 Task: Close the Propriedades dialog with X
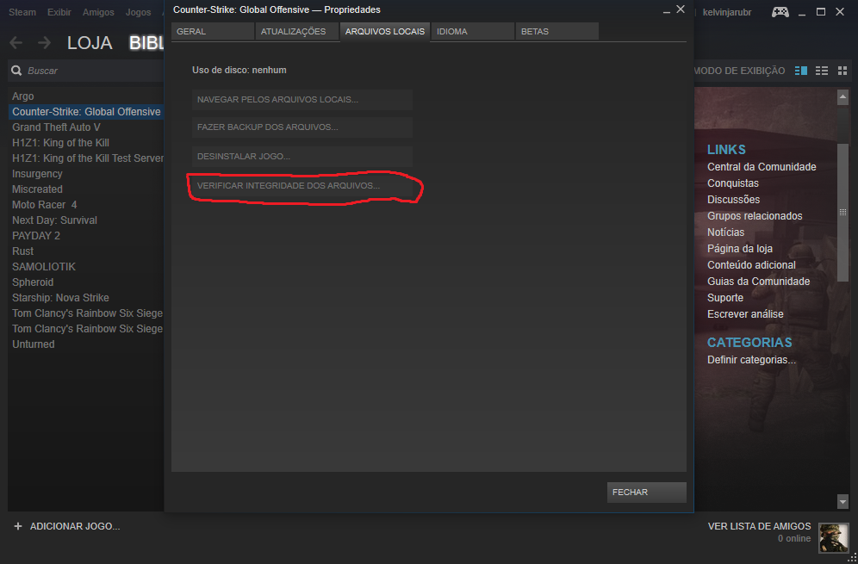click(681, 9)
